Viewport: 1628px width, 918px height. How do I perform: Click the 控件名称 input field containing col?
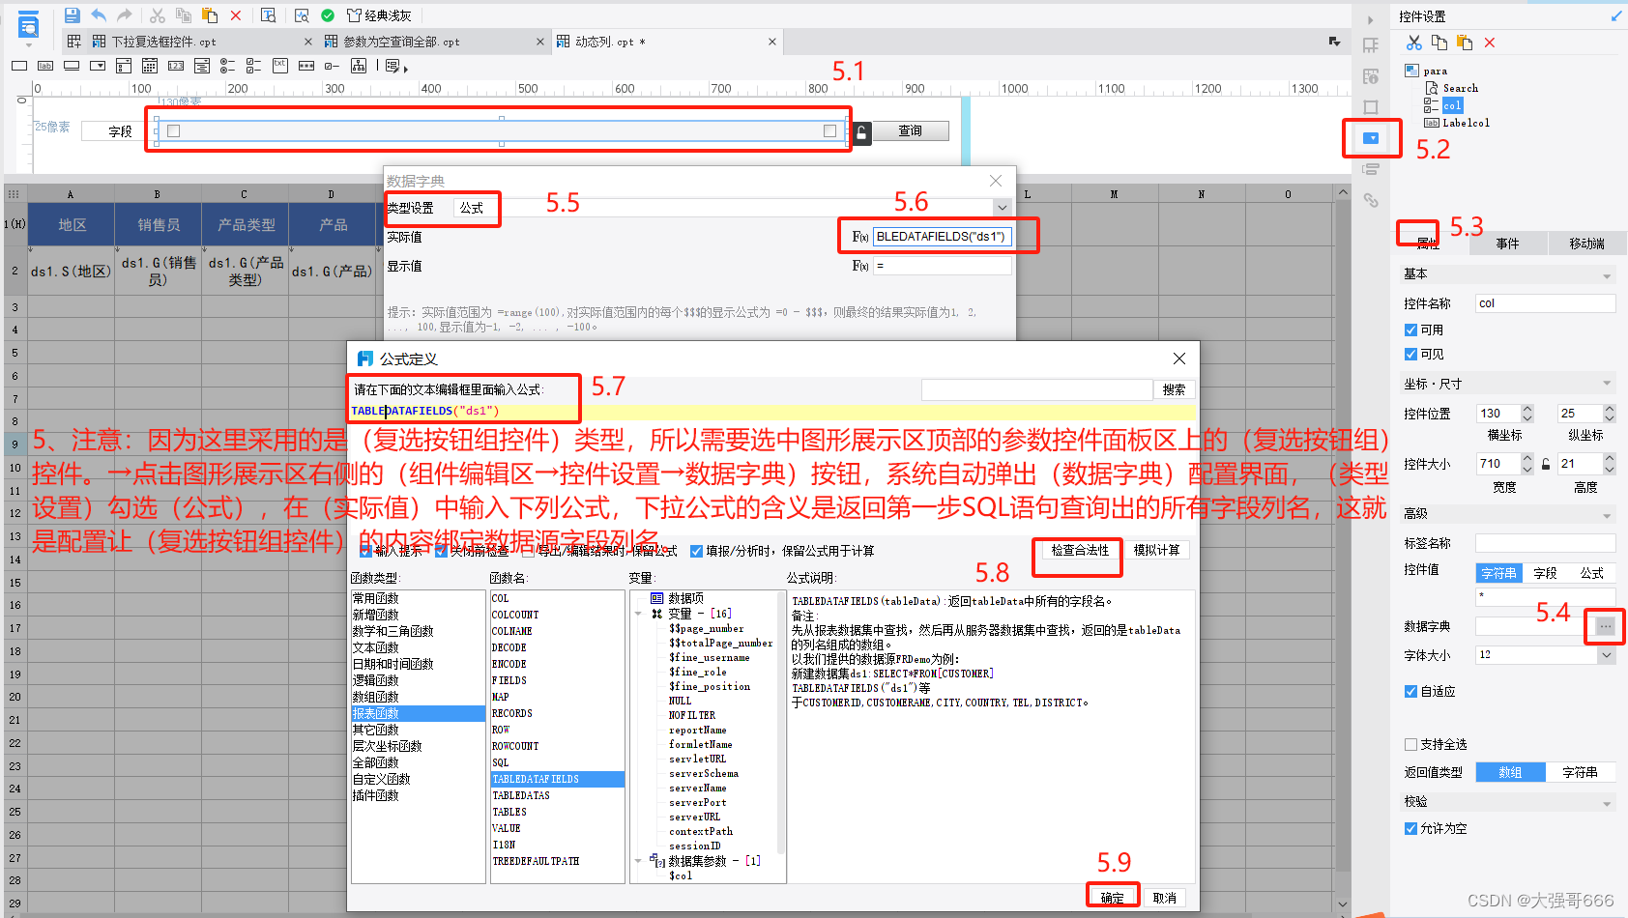1545,303
